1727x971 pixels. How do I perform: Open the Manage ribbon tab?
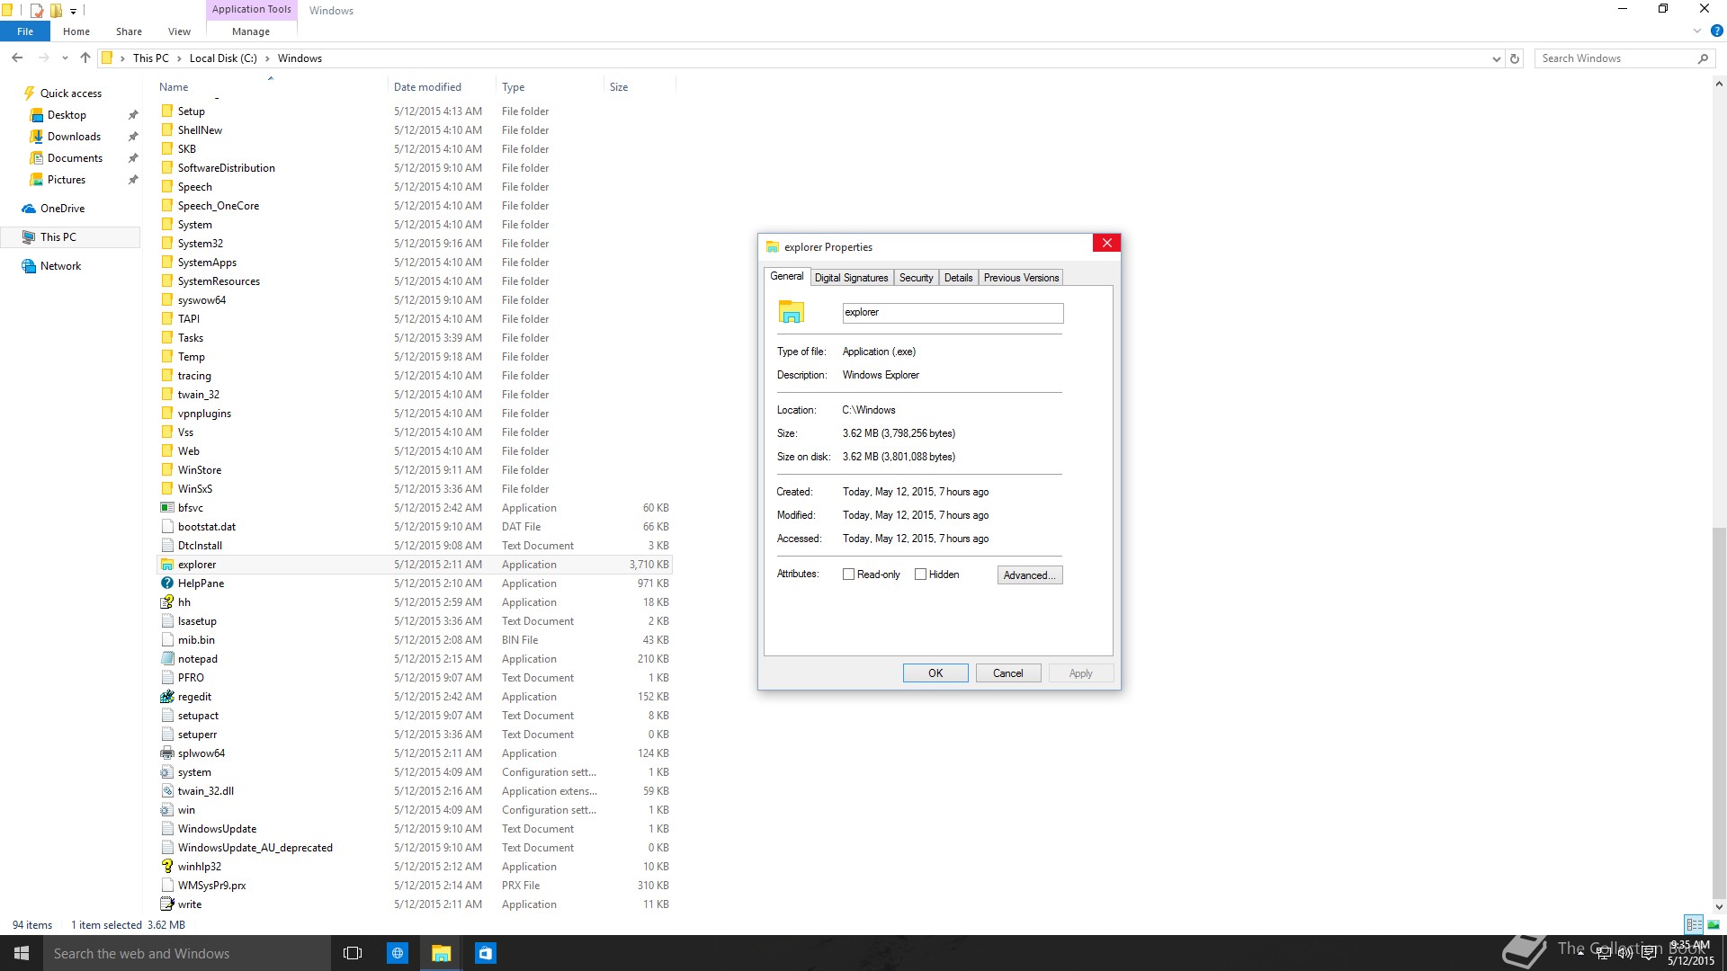(251, 31)
